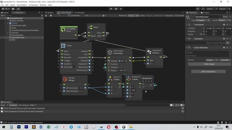232x130 pixels.
Task: Click the Play button
Action: click(111, 9)
